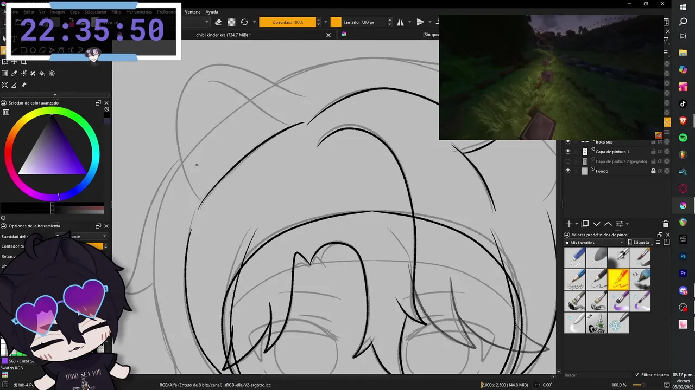Screen dimensions: 695x390
Task: Hide the Capa de pintura 1 layer
Action: pos(568,152)
